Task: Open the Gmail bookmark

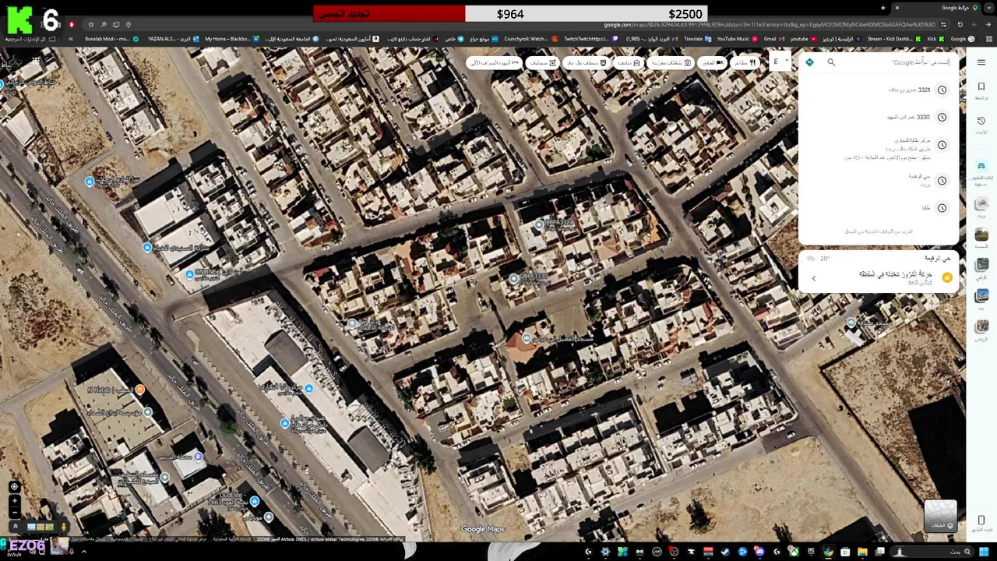Action: 774,39
